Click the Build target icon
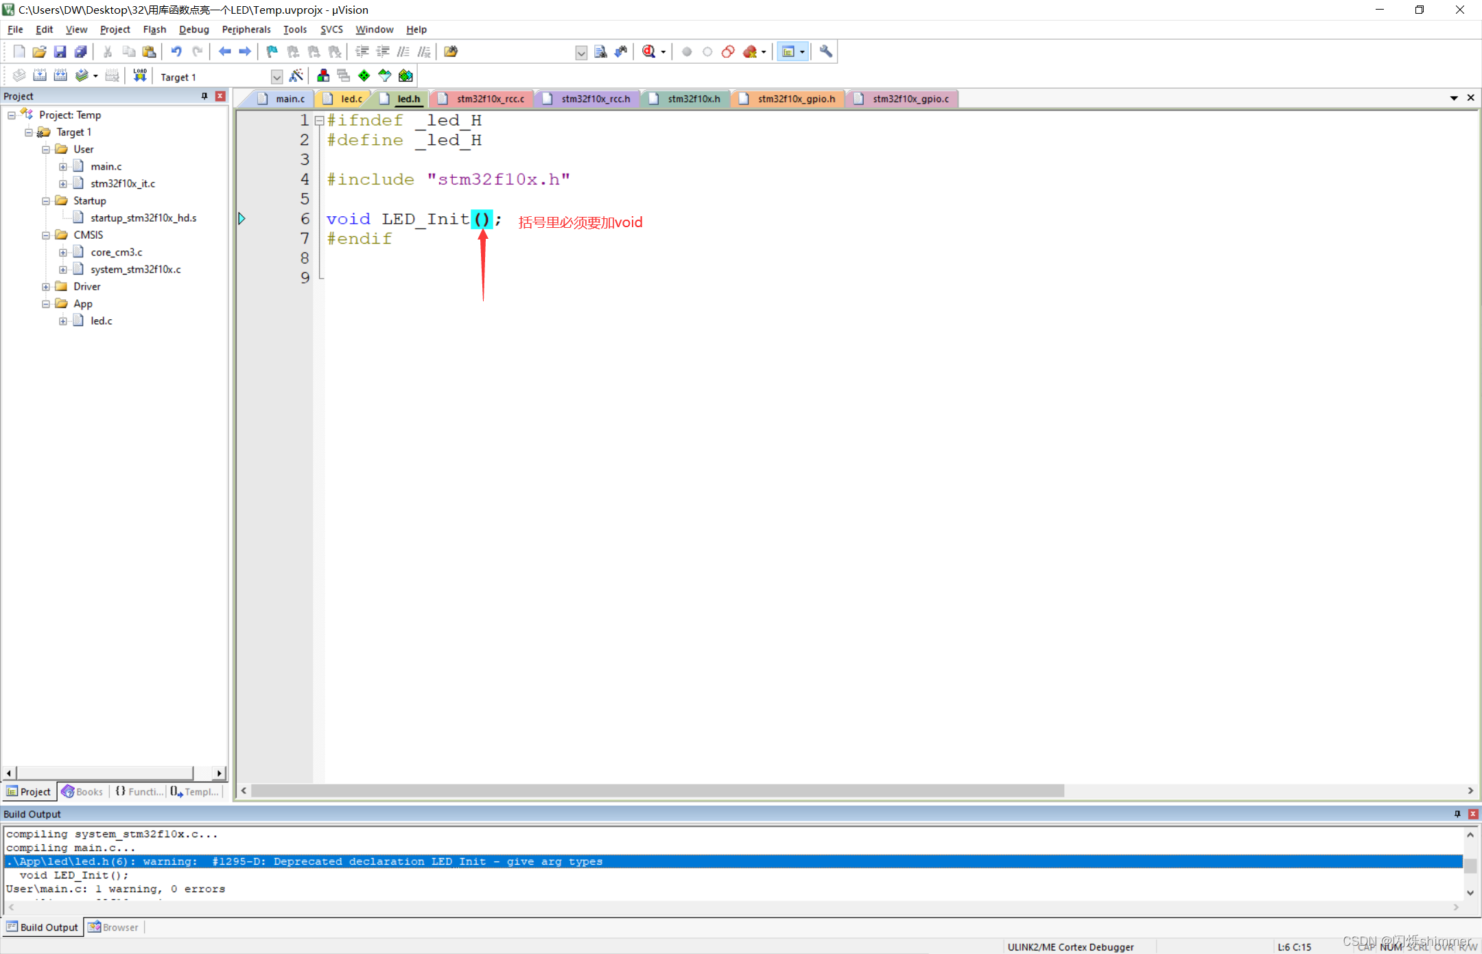 pyautogui.click(x=40, y=75)
